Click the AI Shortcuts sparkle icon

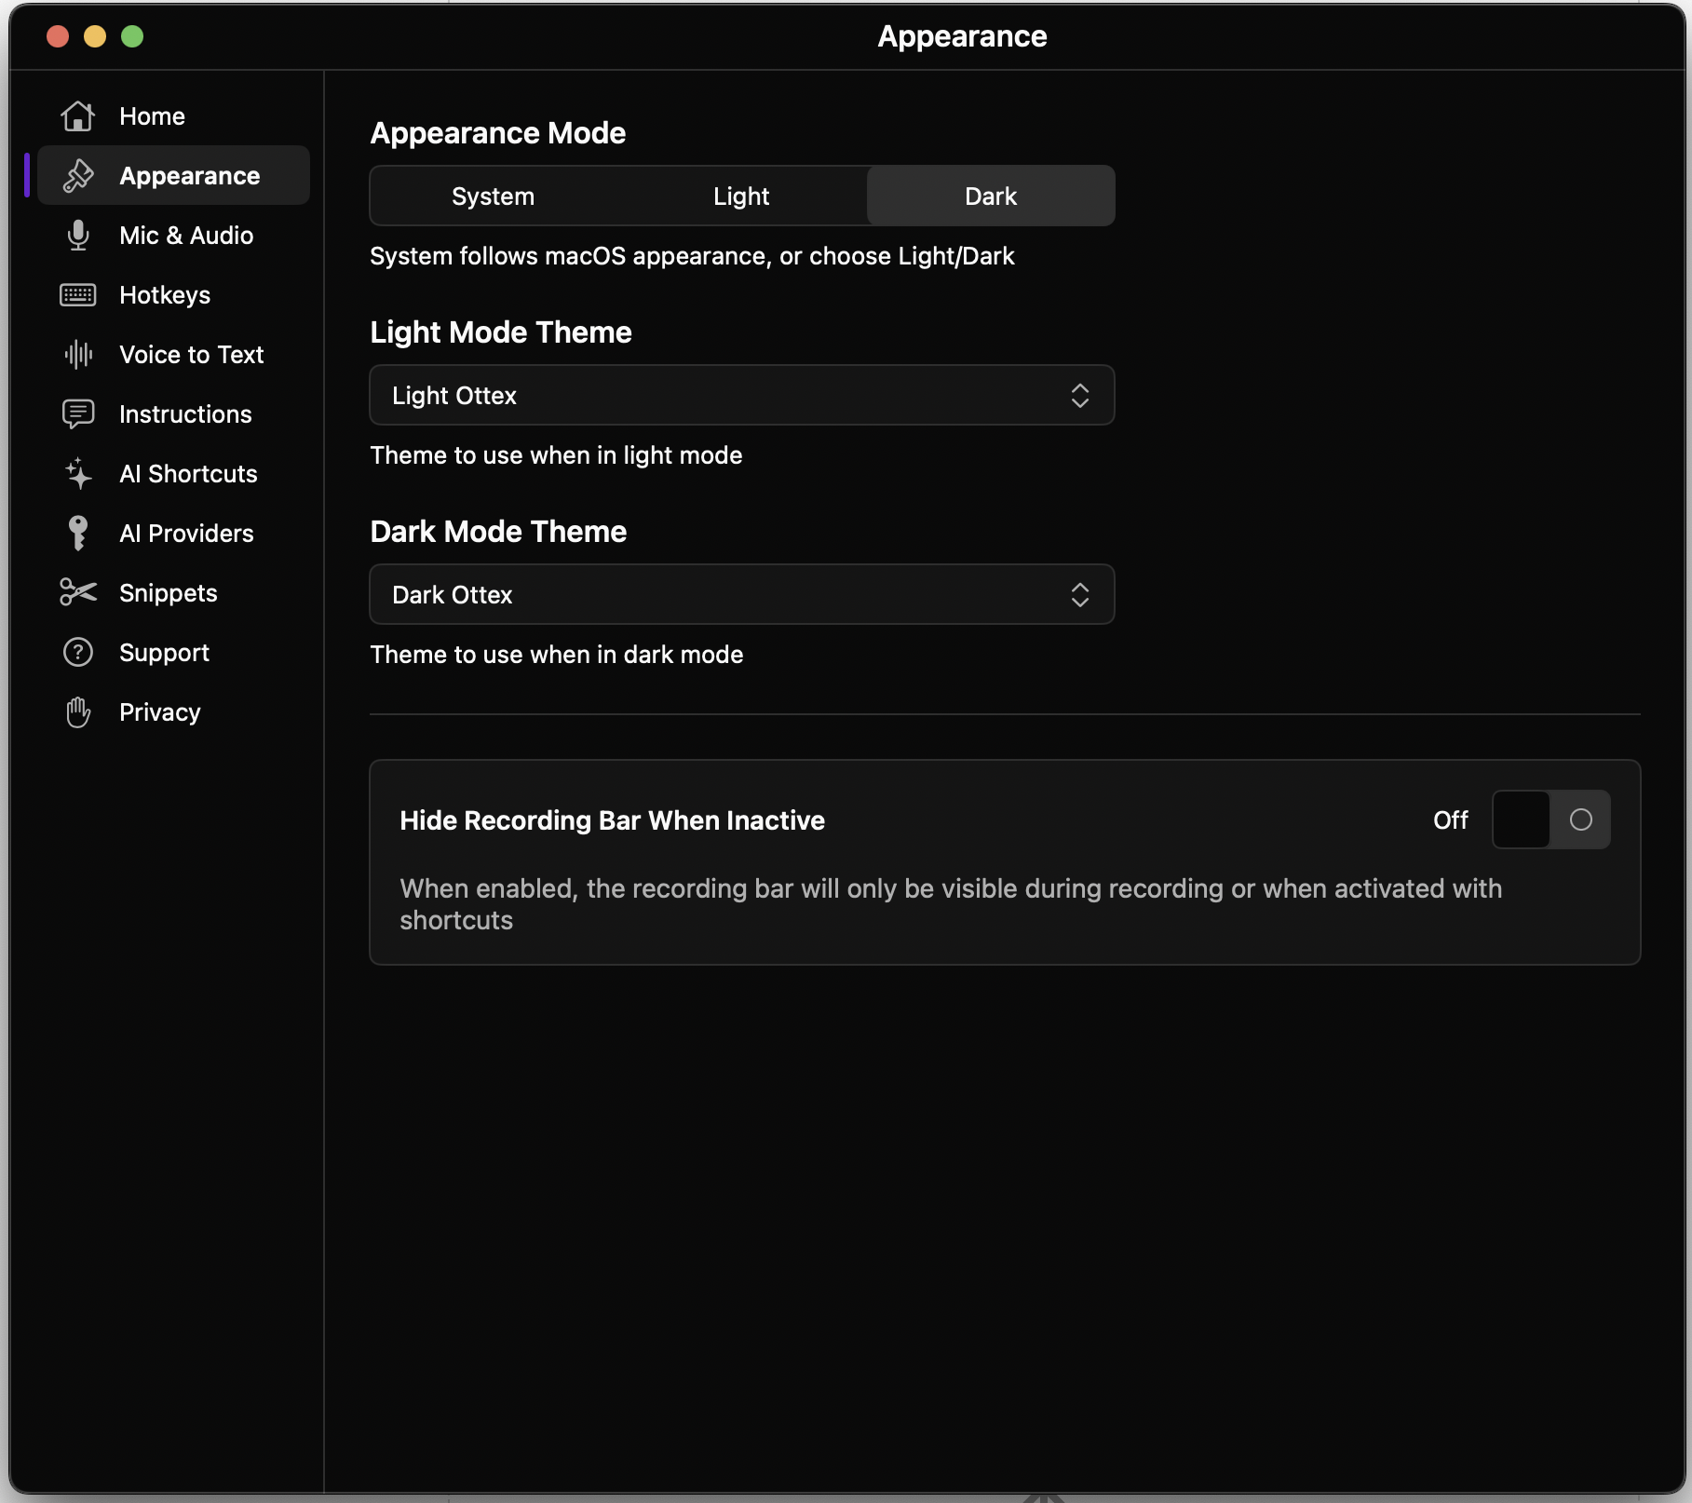click(78, 473)
